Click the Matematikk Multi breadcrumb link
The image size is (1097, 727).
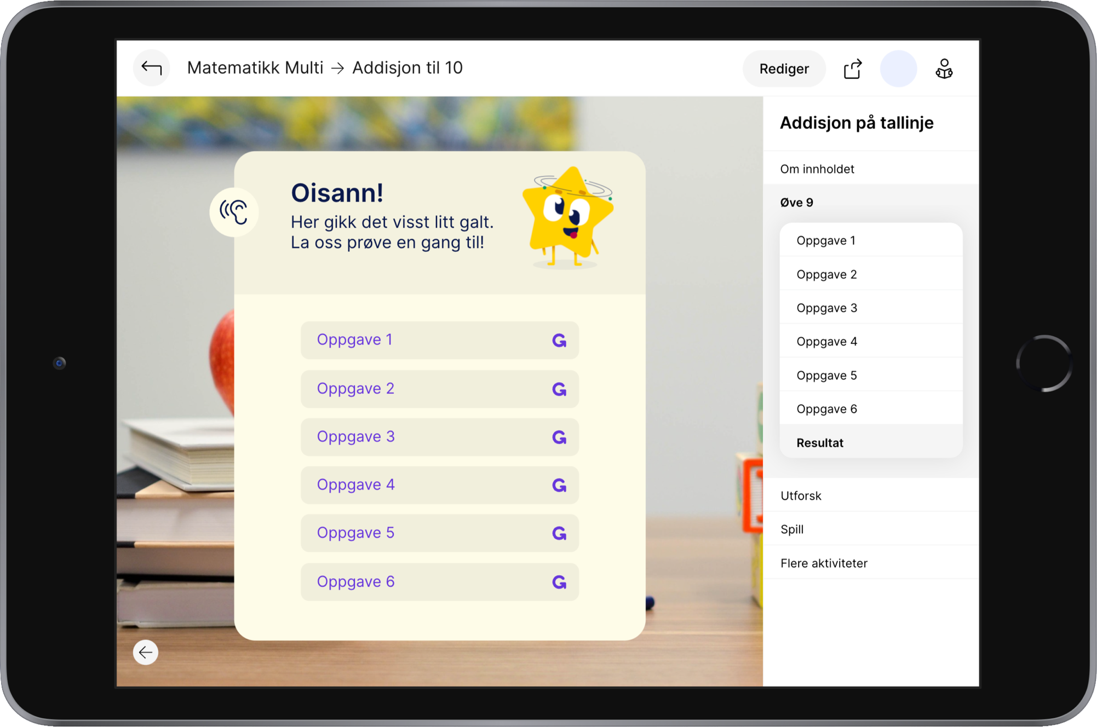(255, 68)
